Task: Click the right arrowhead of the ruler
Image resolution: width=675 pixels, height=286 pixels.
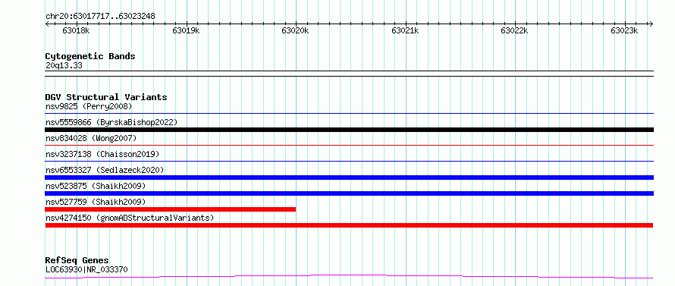Action: (651, 24)
